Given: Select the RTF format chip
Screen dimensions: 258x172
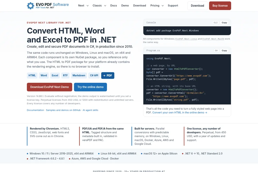Looking at the screenshot, I should click(65, 75).
